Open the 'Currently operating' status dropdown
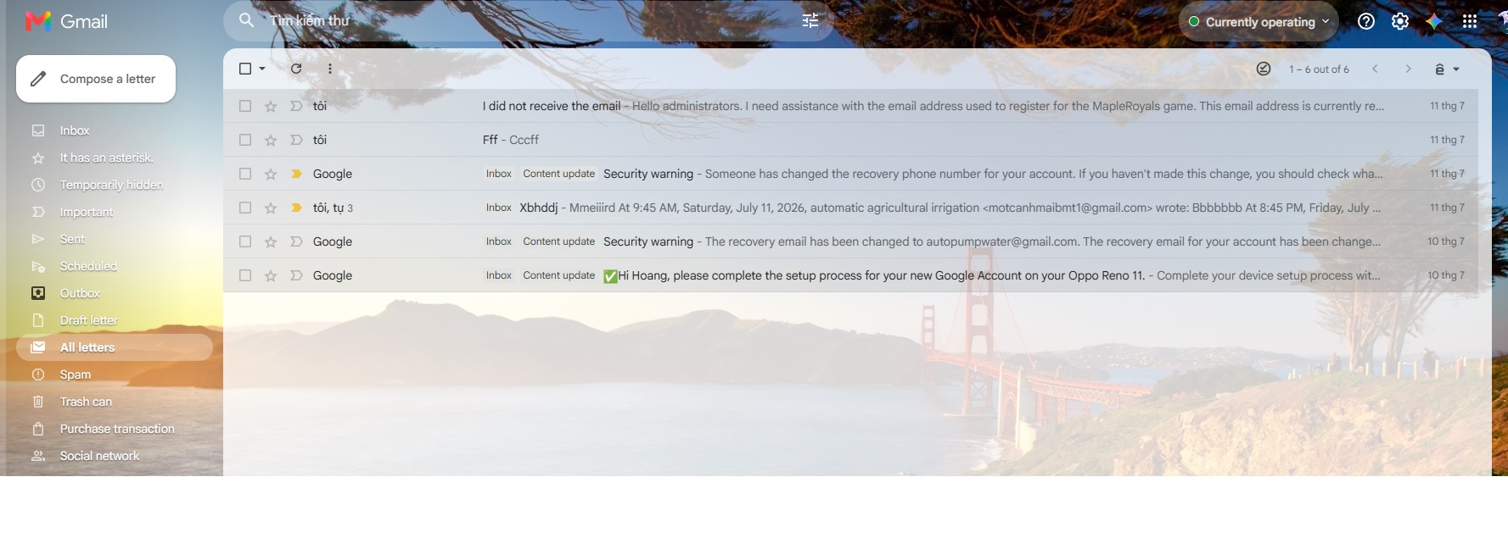This screenshot has width=1508, height=549. 1259,22
